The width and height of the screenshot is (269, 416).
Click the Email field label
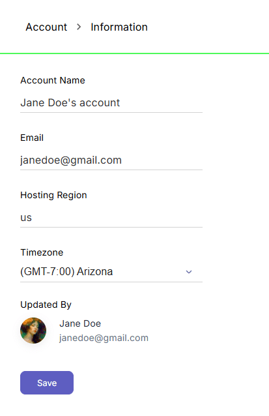(x=32, y=138)
